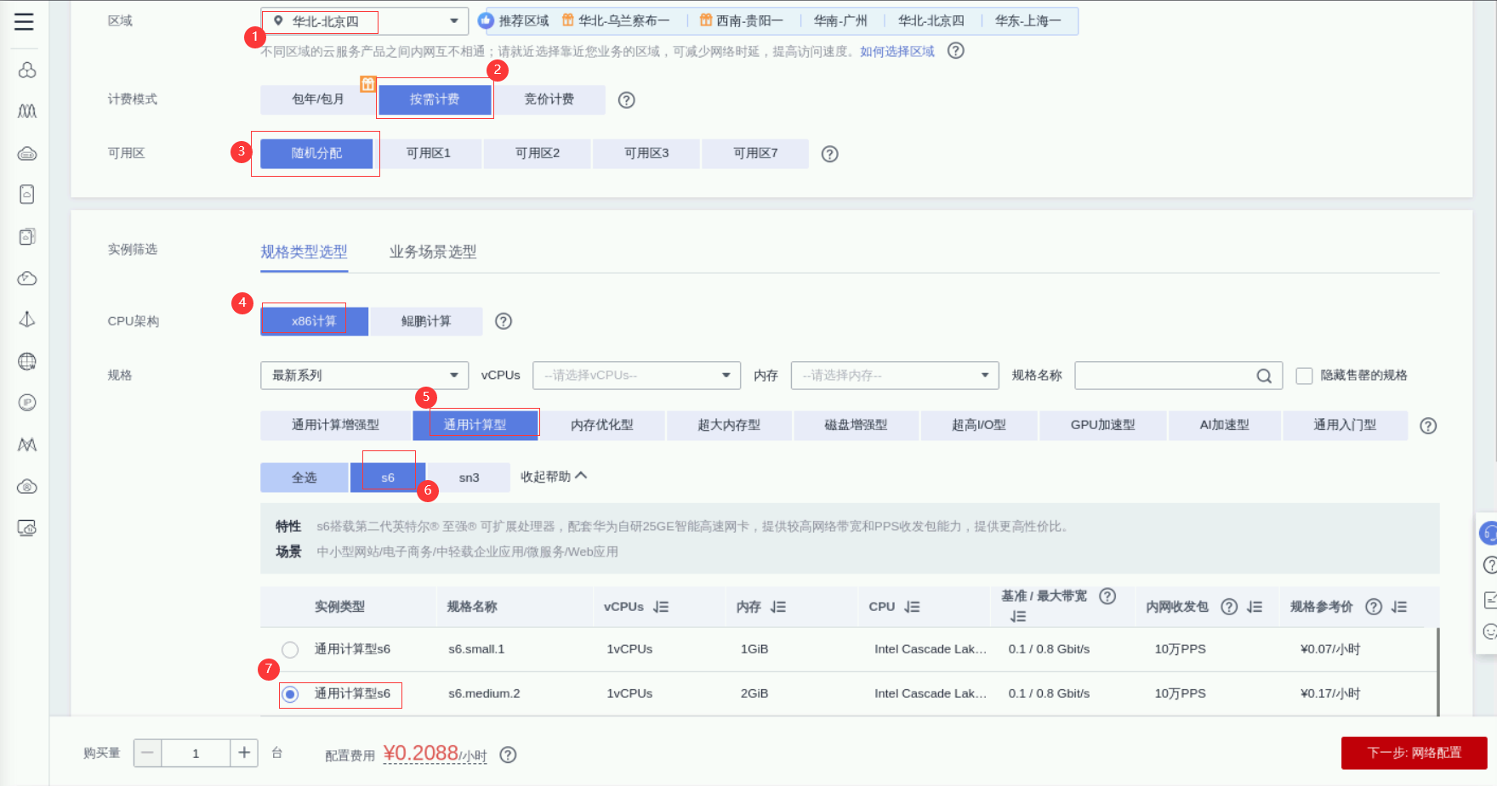
Task: Open the hamburger menu in the sidebar
Action: tap(25, 21)
